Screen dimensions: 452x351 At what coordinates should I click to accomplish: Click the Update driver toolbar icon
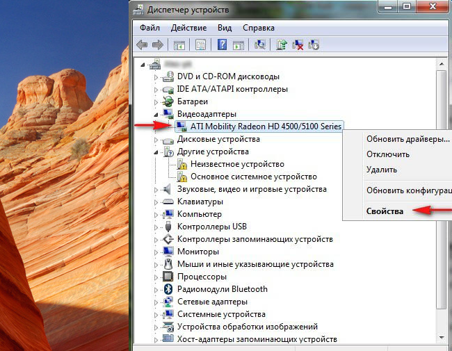point(282,45)
